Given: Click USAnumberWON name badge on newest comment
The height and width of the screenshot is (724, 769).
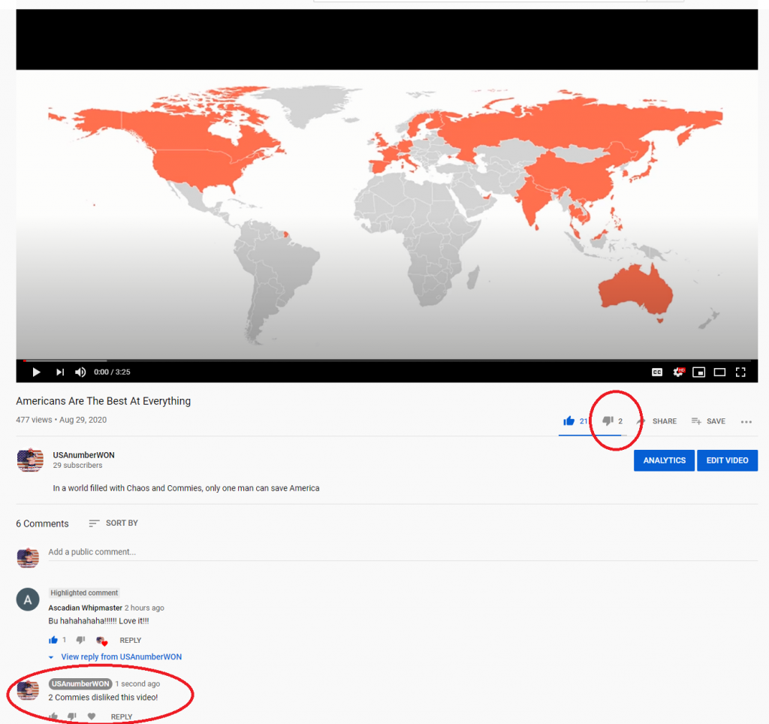Looking at the screenshot, I should pos(80,683).
